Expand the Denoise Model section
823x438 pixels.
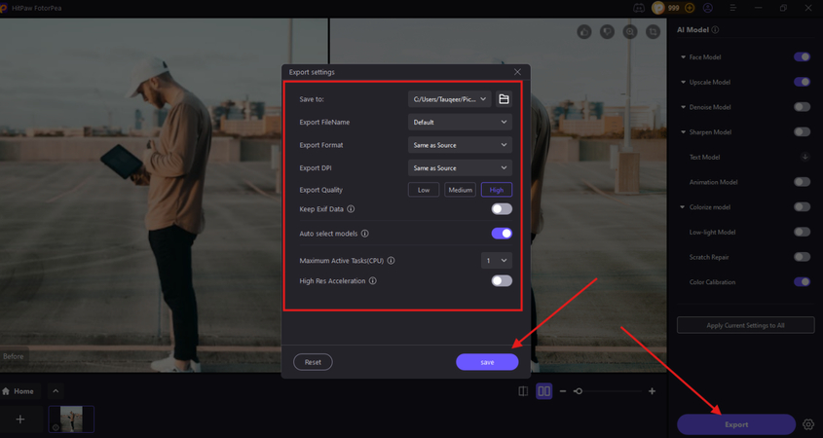click(x=683, y=107)
